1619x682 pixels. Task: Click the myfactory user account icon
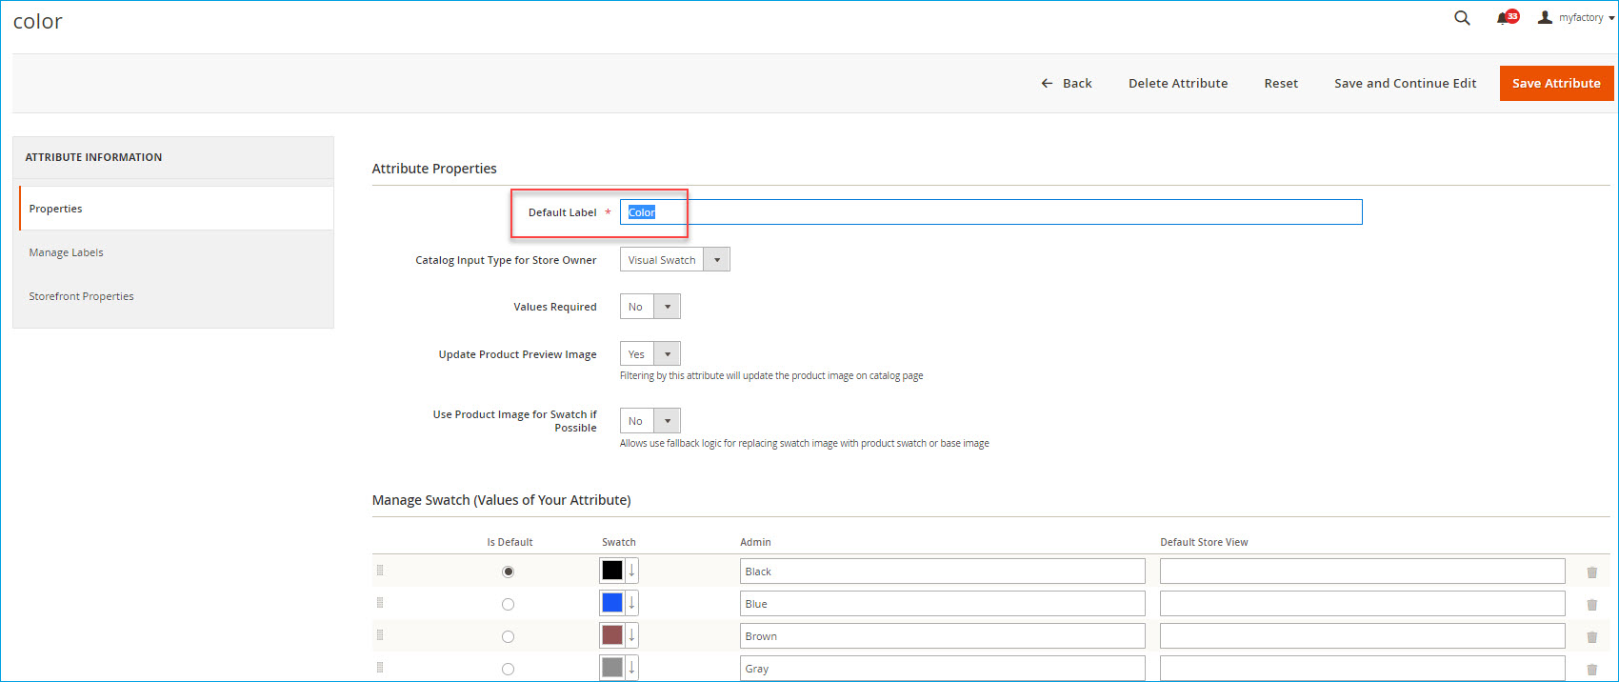pos(1545,18)
